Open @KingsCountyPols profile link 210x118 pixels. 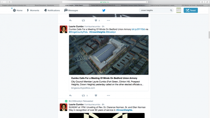click(x=78, y=32)
